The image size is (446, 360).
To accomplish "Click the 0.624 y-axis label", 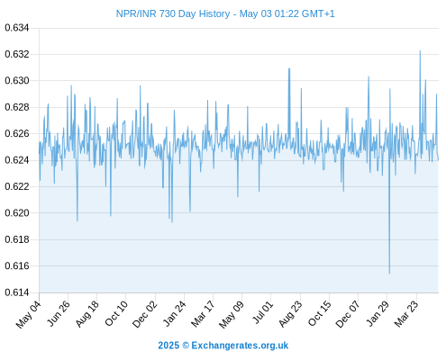I will [17, 160].
